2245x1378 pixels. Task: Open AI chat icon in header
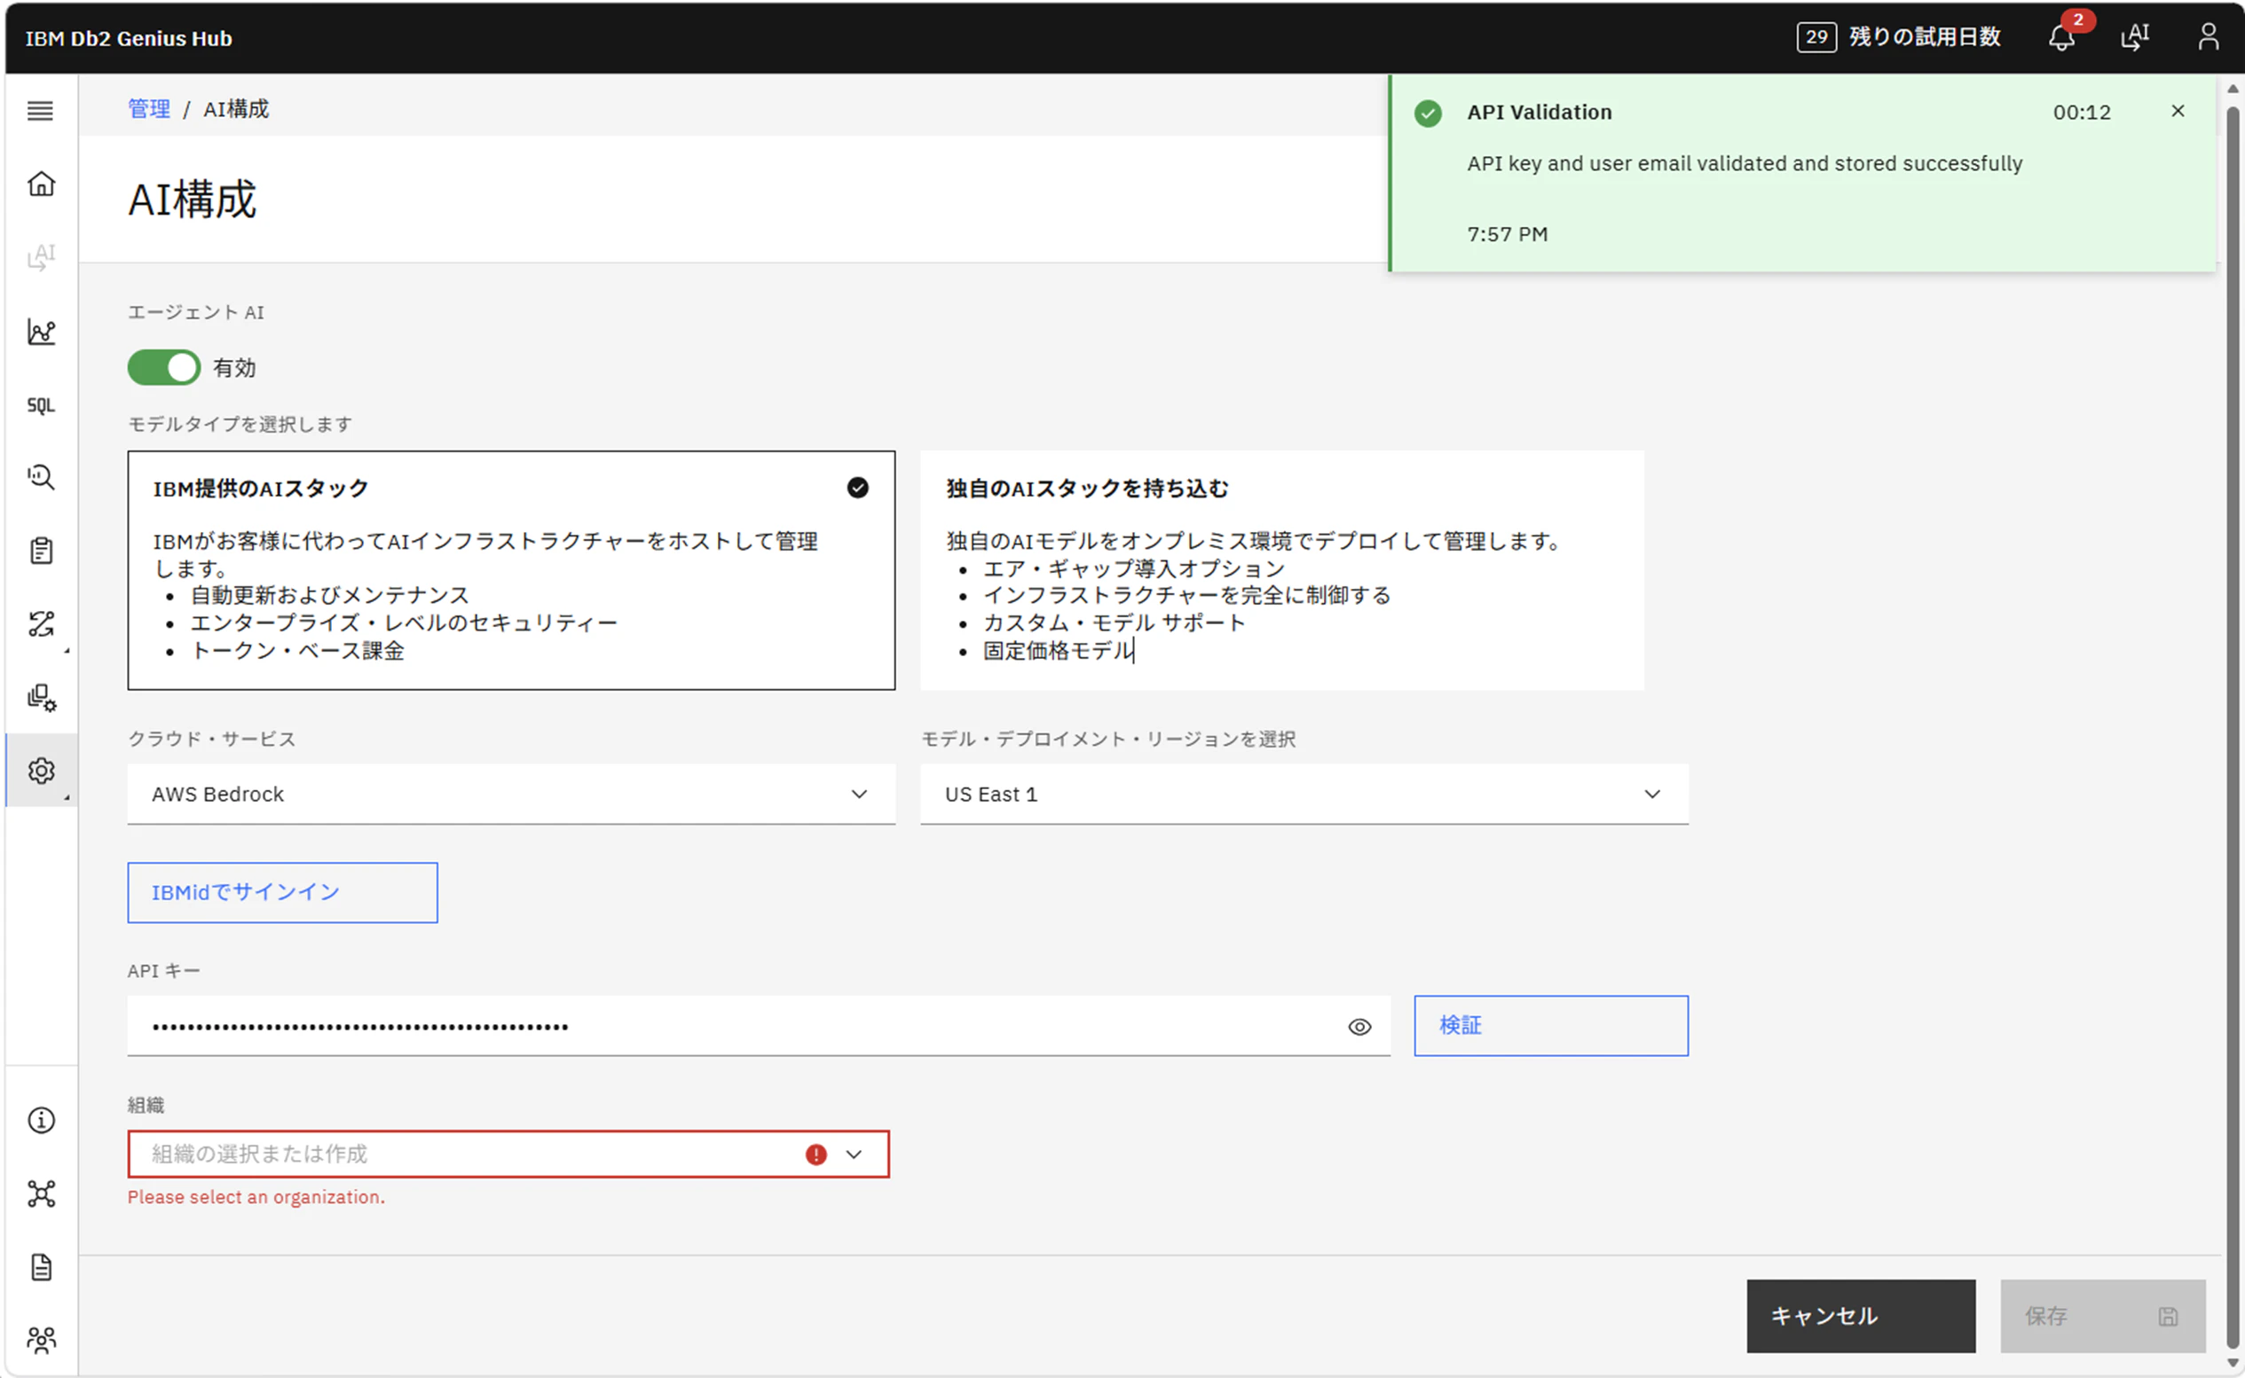[2135, 36]
